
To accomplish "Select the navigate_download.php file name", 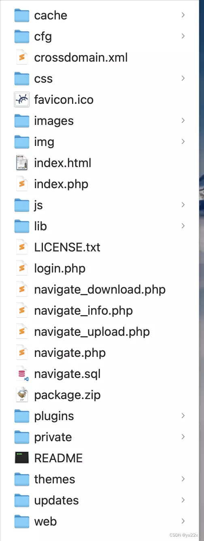I will tap(100, 290).
